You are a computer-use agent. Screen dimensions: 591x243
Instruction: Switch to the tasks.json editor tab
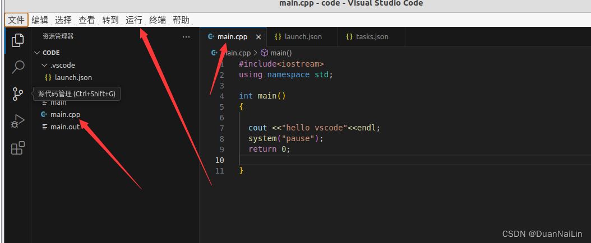click(x=372, y=37)
